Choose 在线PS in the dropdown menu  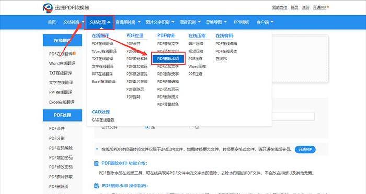(221, 59)
